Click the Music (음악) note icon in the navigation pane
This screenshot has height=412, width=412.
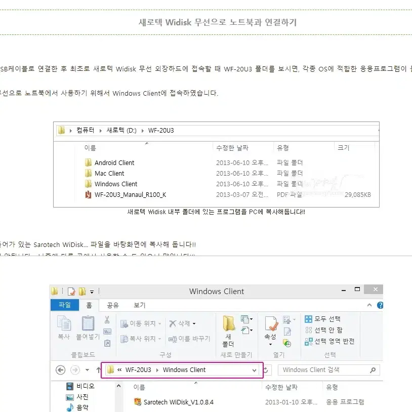click(70, 407)
